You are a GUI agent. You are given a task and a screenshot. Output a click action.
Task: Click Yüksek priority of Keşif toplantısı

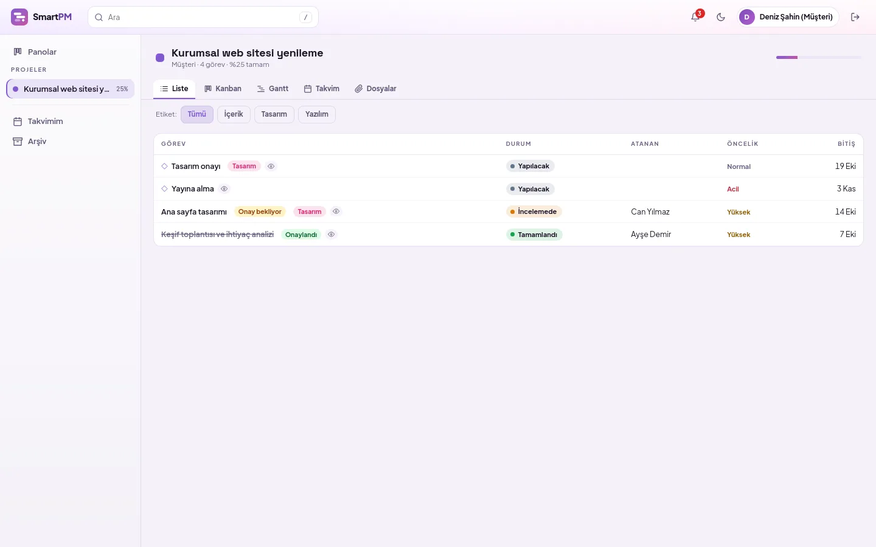[x=739, y=235]
